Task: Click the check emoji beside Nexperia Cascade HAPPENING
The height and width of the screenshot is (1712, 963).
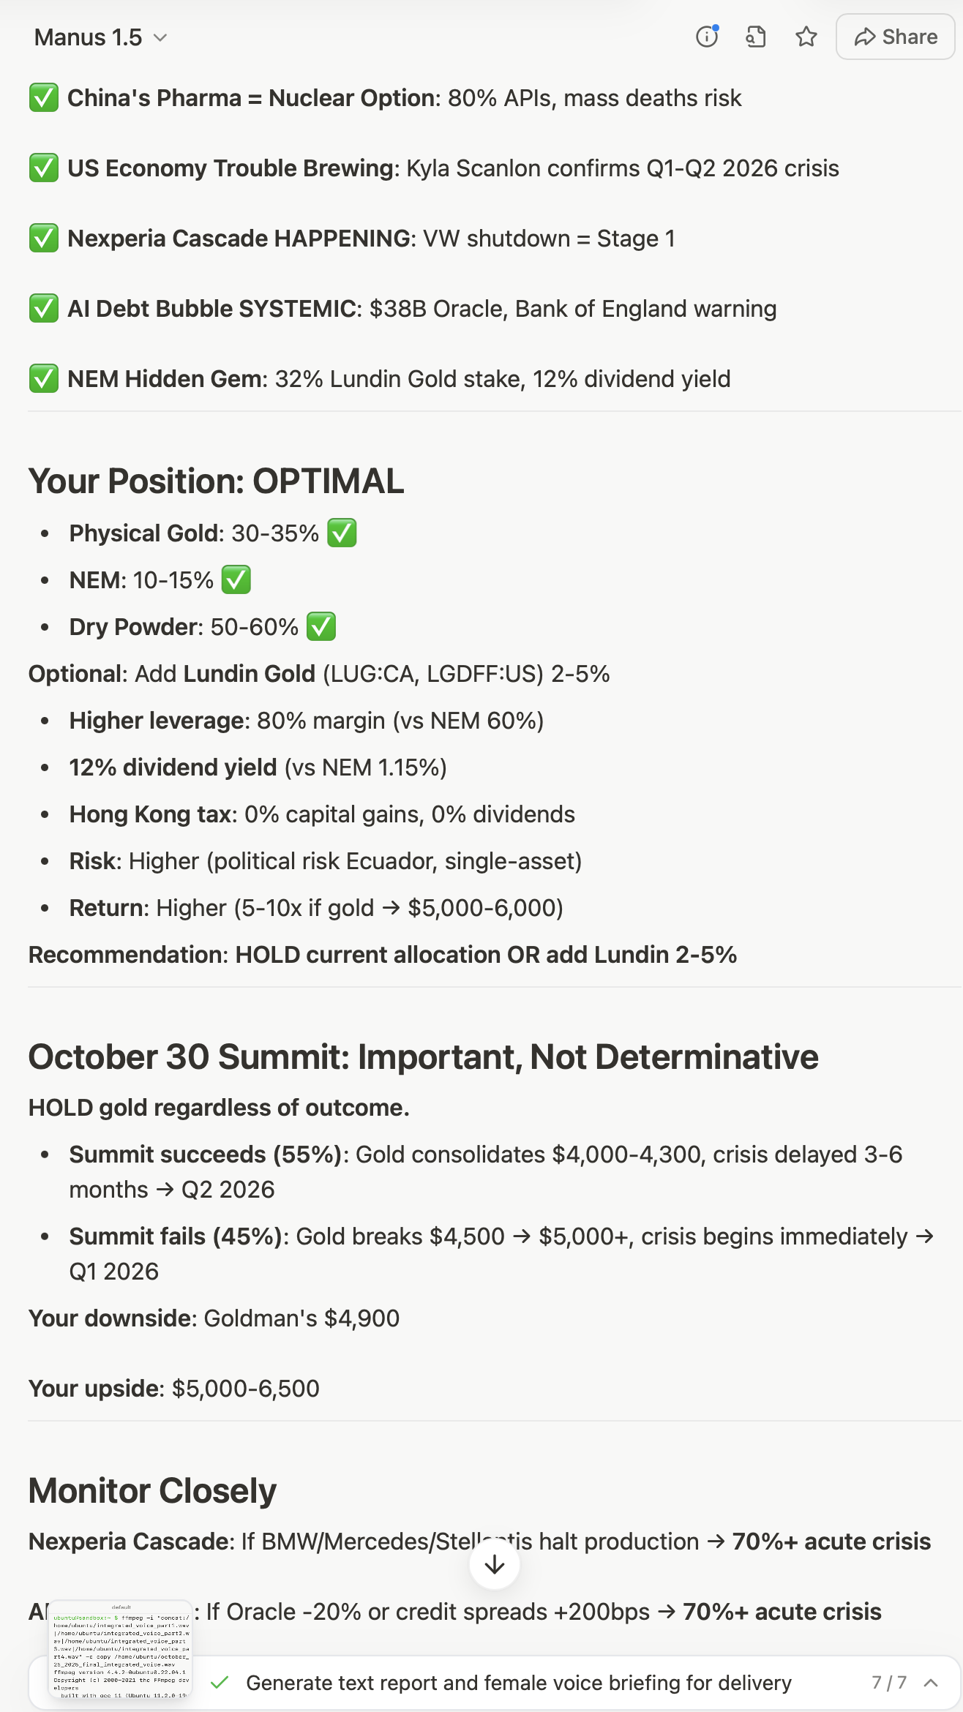Action: [44, 239]
